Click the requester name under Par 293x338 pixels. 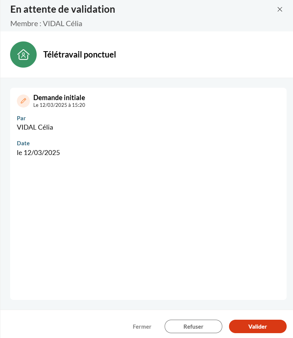[35, 127]
